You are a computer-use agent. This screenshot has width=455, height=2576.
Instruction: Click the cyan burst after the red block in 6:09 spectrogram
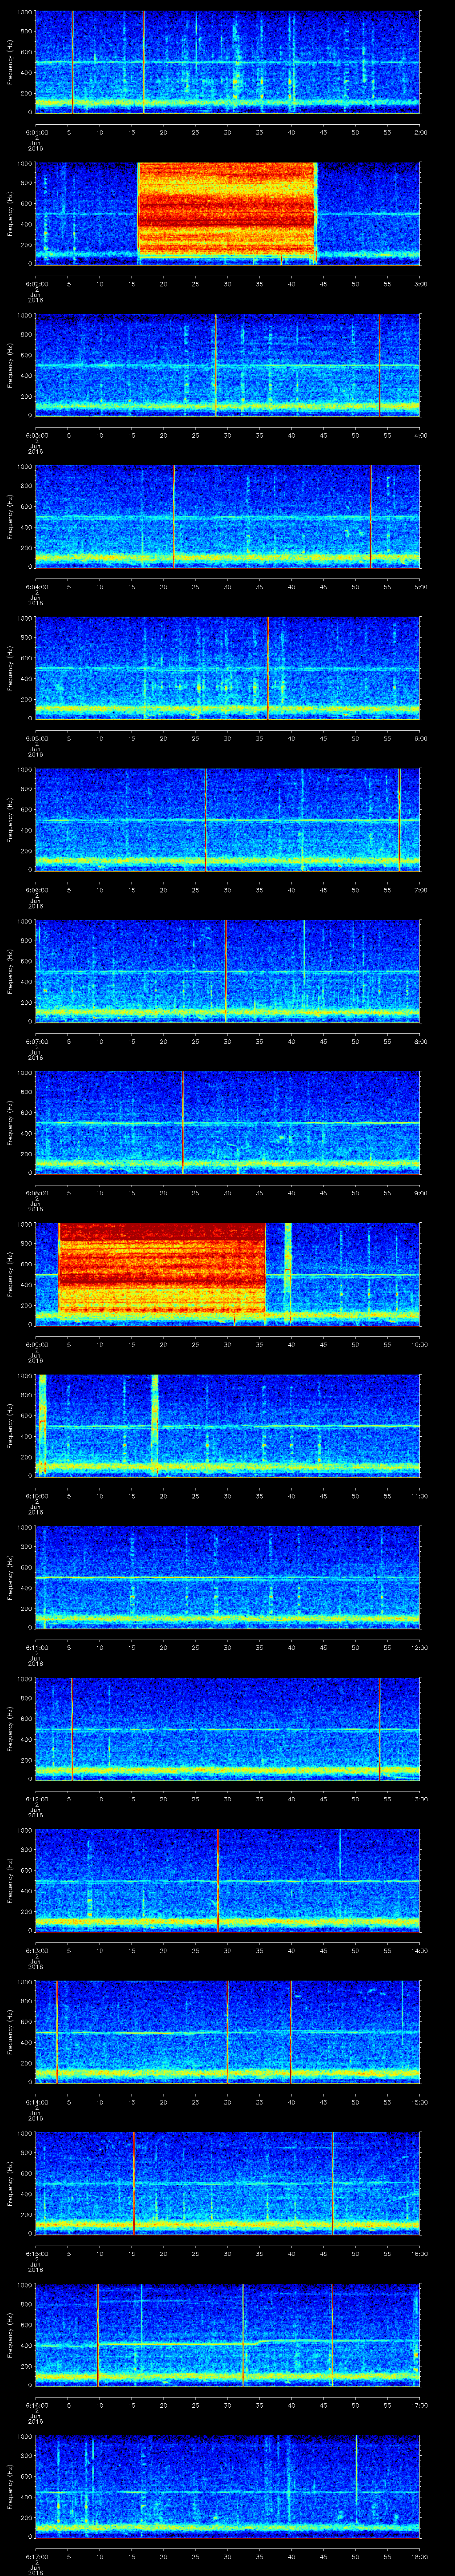(x=288, y=1273)
